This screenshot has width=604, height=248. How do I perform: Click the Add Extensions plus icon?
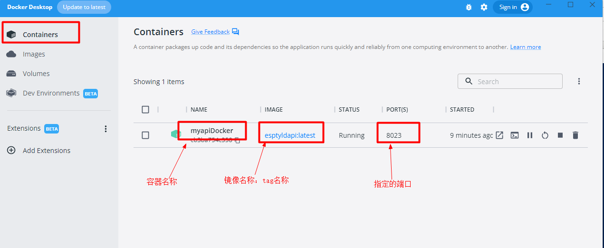point(11,150)
